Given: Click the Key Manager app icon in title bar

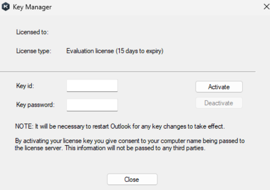Looking at the screenshot, I should tap(6, 7).
